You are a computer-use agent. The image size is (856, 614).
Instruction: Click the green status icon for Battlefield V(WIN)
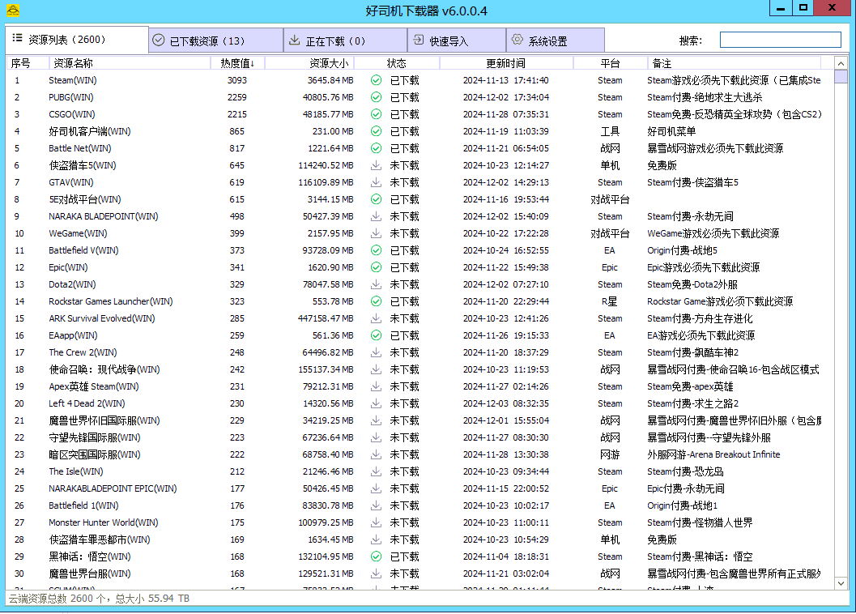(x=376, y=250)
